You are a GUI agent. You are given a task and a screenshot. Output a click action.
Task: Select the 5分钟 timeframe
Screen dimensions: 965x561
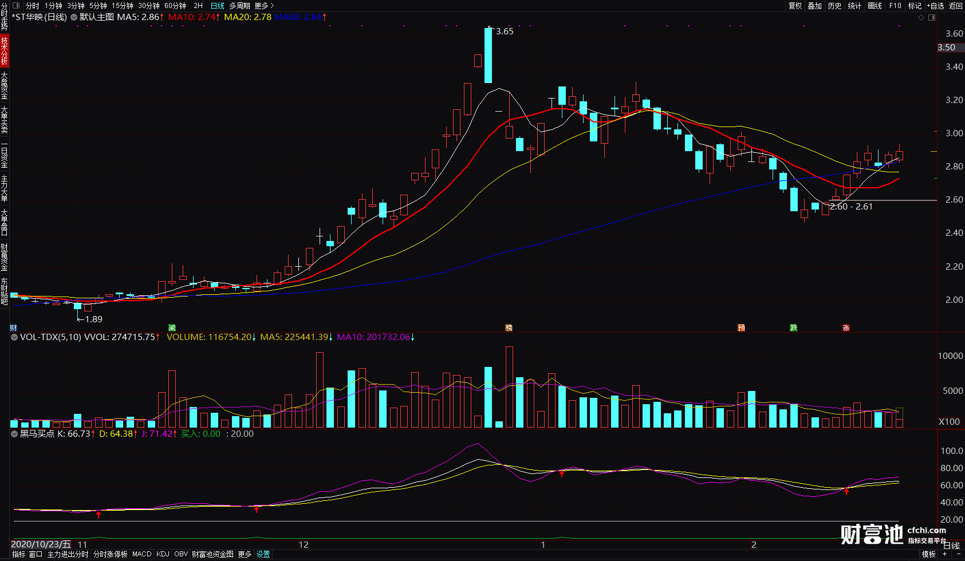click(98, 6)
